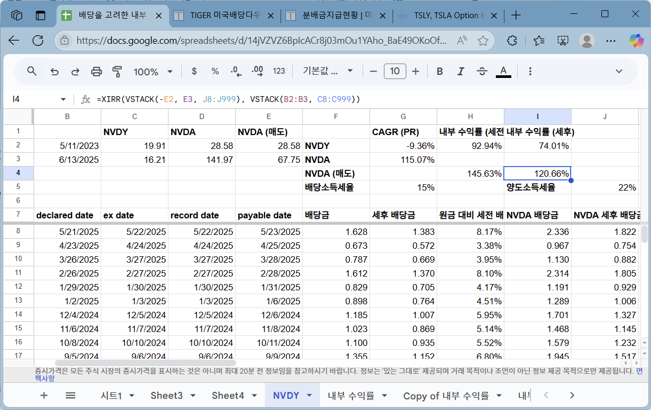Refresh the browser page
651x410 pixels.
tap(38, 40)
